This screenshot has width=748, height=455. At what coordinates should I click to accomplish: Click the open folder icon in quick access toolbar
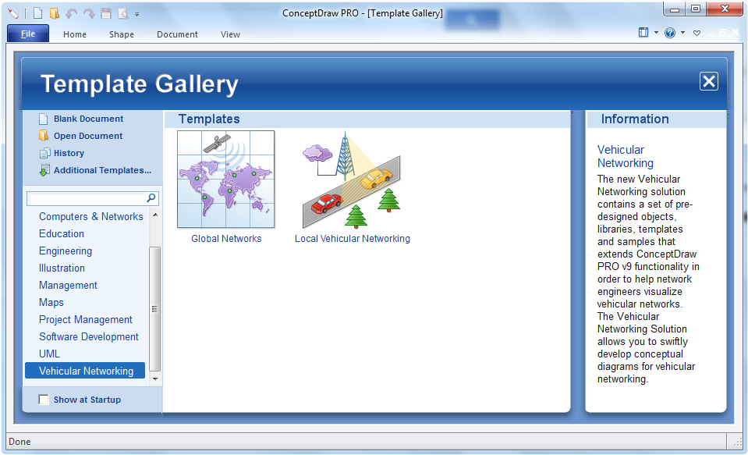point(55,13)
